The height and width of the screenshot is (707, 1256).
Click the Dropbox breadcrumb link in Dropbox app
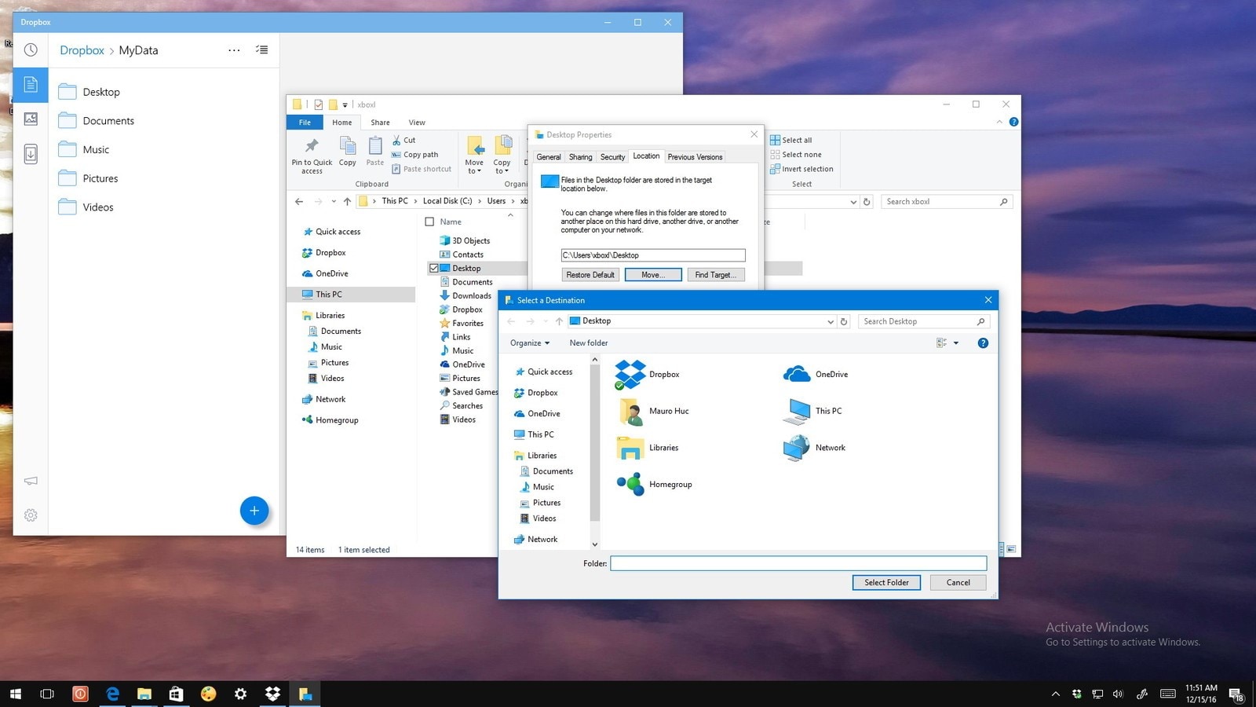(82, 50)
